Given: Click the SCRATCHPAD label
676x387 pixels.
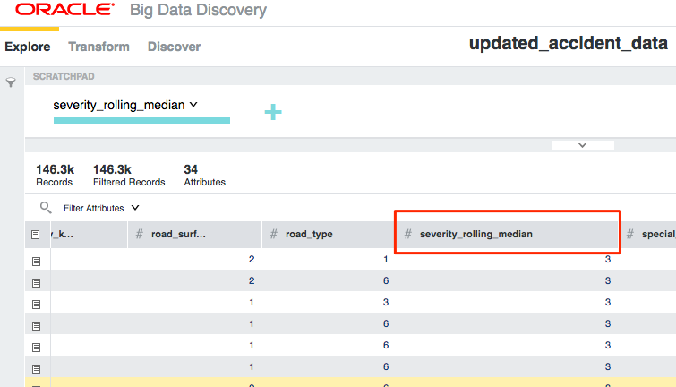Looking at the screenshot, I should click(64, 76).
